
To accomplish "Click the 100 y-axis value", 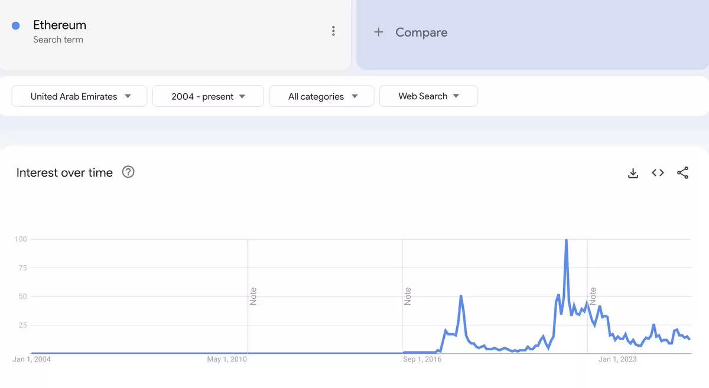I will click(x=21, y=239).
